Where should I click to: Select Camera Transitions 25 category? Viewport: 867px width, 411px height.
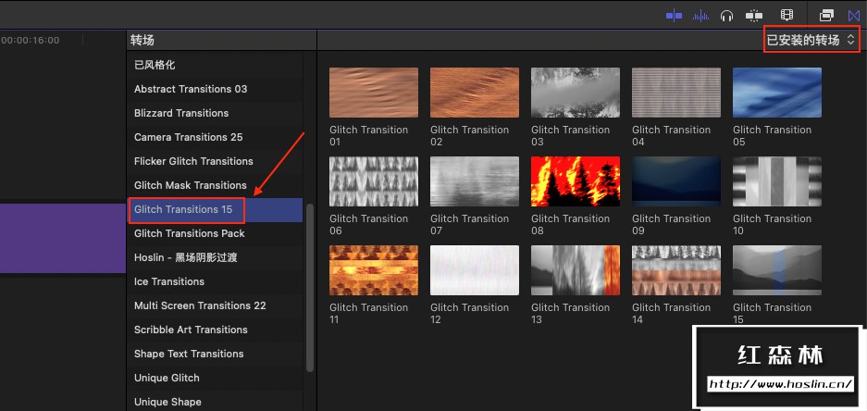[x=215, y=137]
